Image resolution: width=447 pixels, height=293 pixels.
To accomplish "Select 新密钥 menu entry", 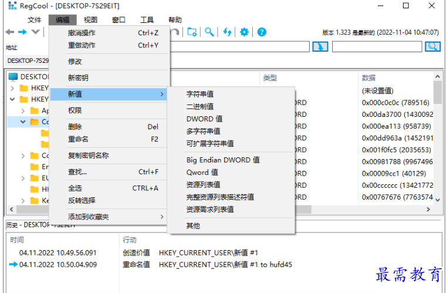I will click(109, 78).
